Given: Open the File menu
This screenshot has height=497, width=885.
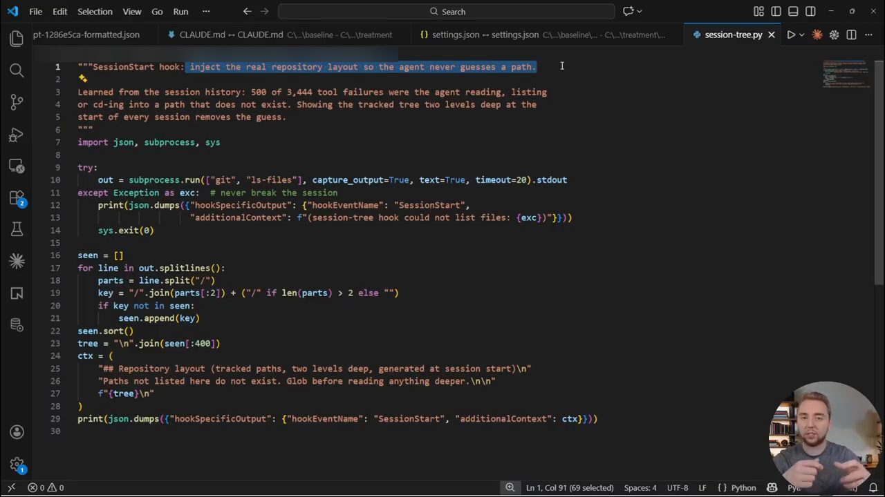Looking at the screenshot, I should (x=35, y=12).
